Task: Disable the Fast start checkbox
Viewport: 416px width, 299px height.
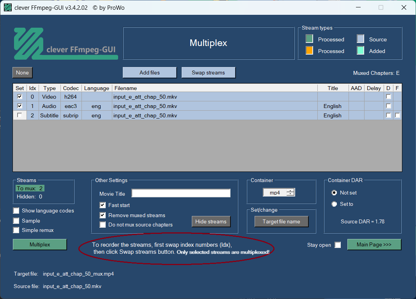Action: (103, 205)
